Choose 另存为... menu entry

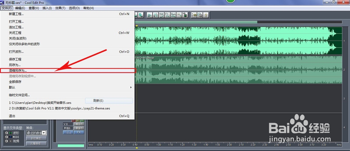pos(68,65)
